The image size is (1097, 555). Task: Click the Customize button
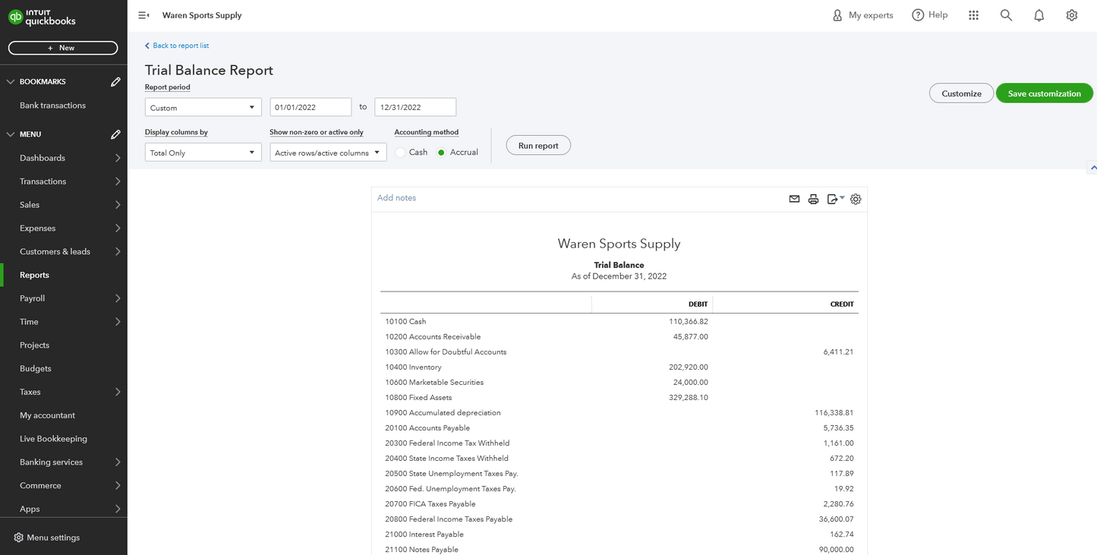(961, 93)
